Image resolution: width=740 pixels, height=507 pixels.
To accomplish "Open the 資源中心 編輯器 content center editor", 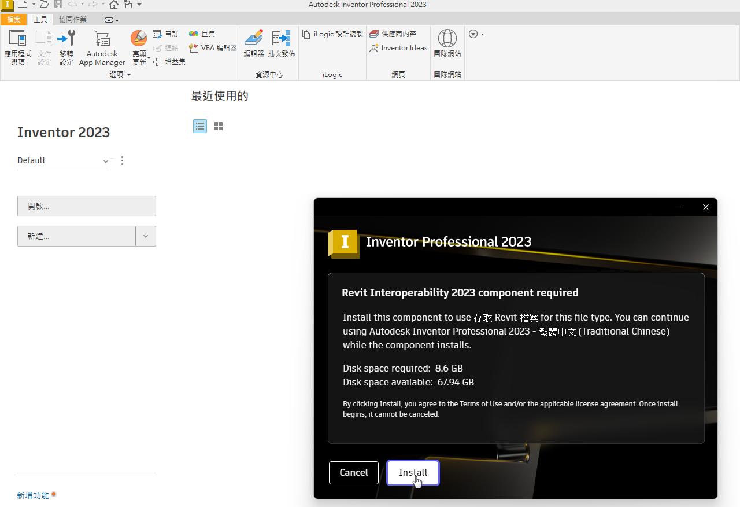I will click(254, 44).
